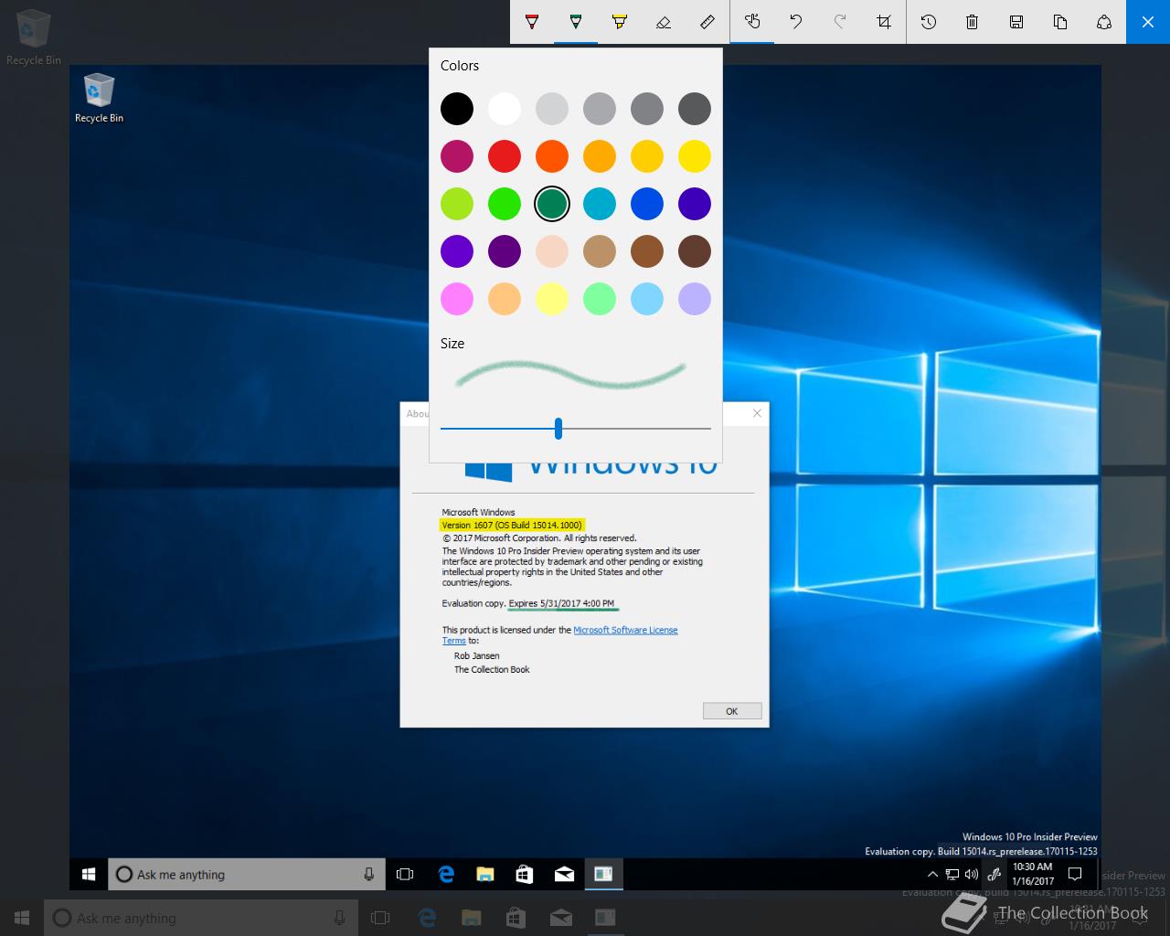1170x936 pixels.
Task: Select the currently outlined dark green swatch
Action: [x=552, y=204]
